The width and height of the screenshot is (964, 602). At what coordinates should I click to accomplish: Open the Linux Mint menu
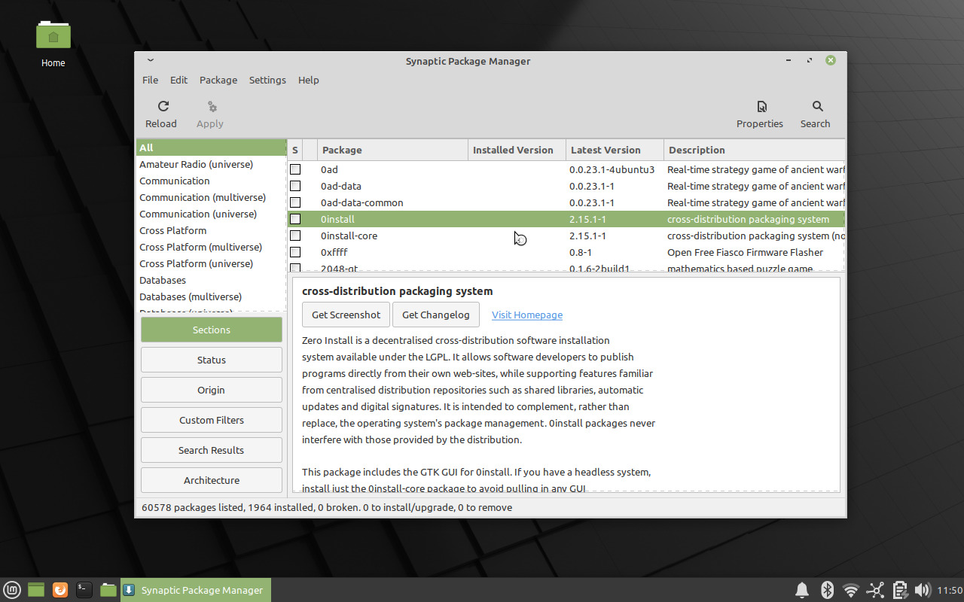[x=12, y=590]
